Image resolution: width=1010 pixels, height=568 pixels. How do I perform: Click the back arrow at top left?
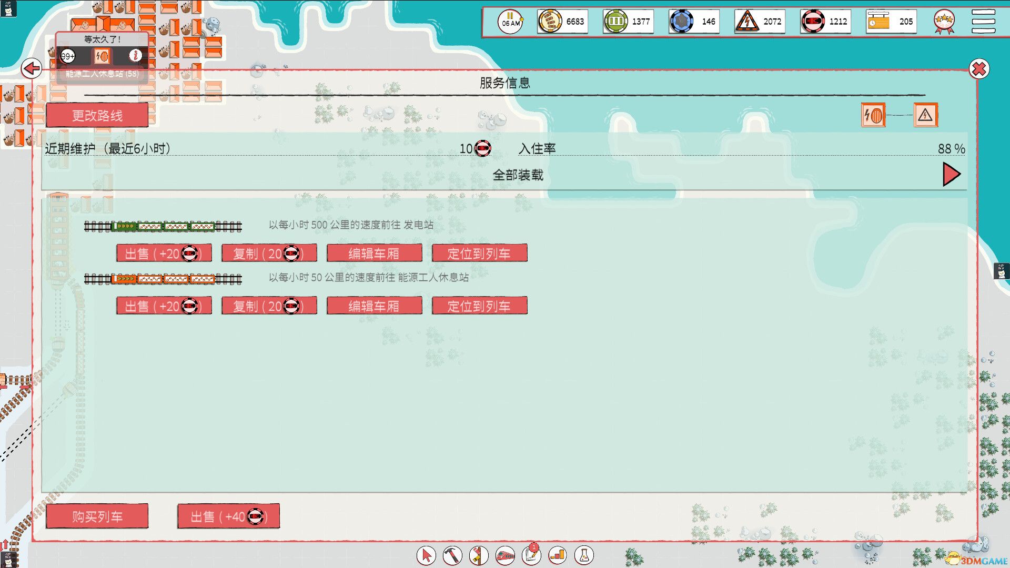point(33,68)
